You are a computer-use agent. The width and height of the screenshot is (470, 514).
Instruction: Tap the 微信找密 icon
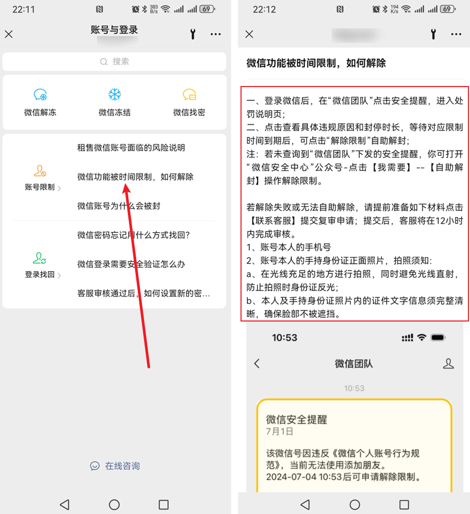189,94
